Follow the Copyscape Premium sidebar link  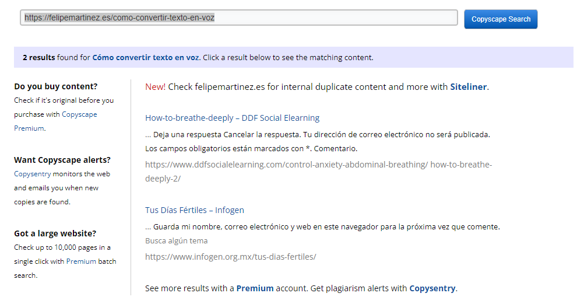pyautogui.click(x=55, y=121)
